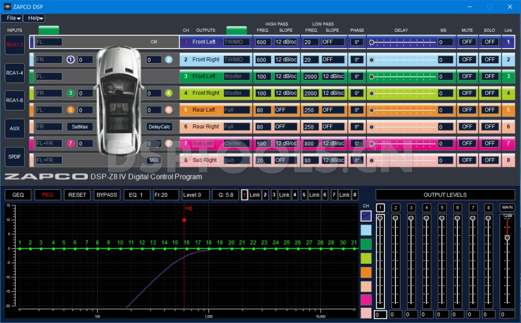This screenshot has height=323, width=521.
Task: Click channel 1 delay slider handle
Action: coord(372,42)
